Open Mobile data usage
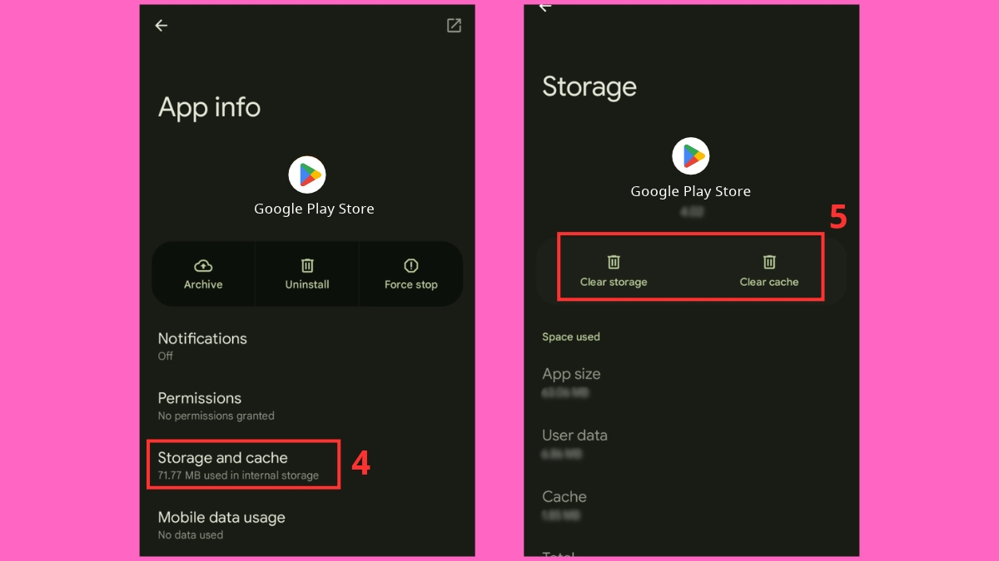 coord(307,524)
